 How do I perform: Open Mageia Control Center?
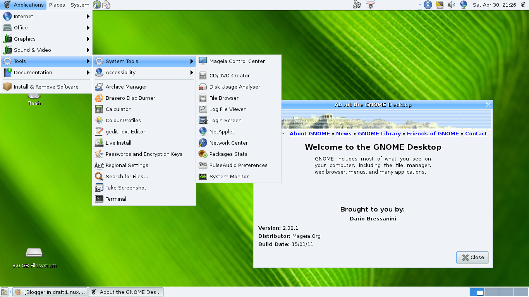(237, 61)
